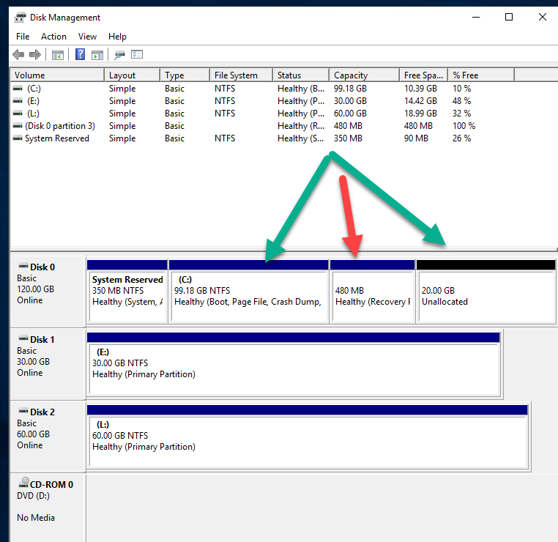
Task: Select the 20.00 GB Unallocated space block
Action: pos(485,296)
